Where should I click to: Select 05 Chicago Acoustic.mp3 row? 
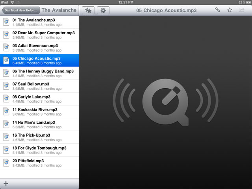tap(39, 60)
